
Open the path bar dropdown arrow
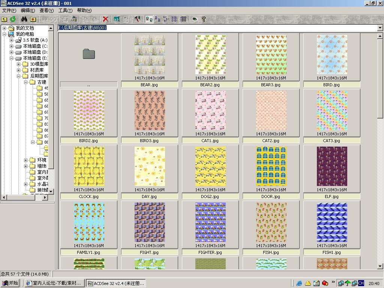pos(380,28)
